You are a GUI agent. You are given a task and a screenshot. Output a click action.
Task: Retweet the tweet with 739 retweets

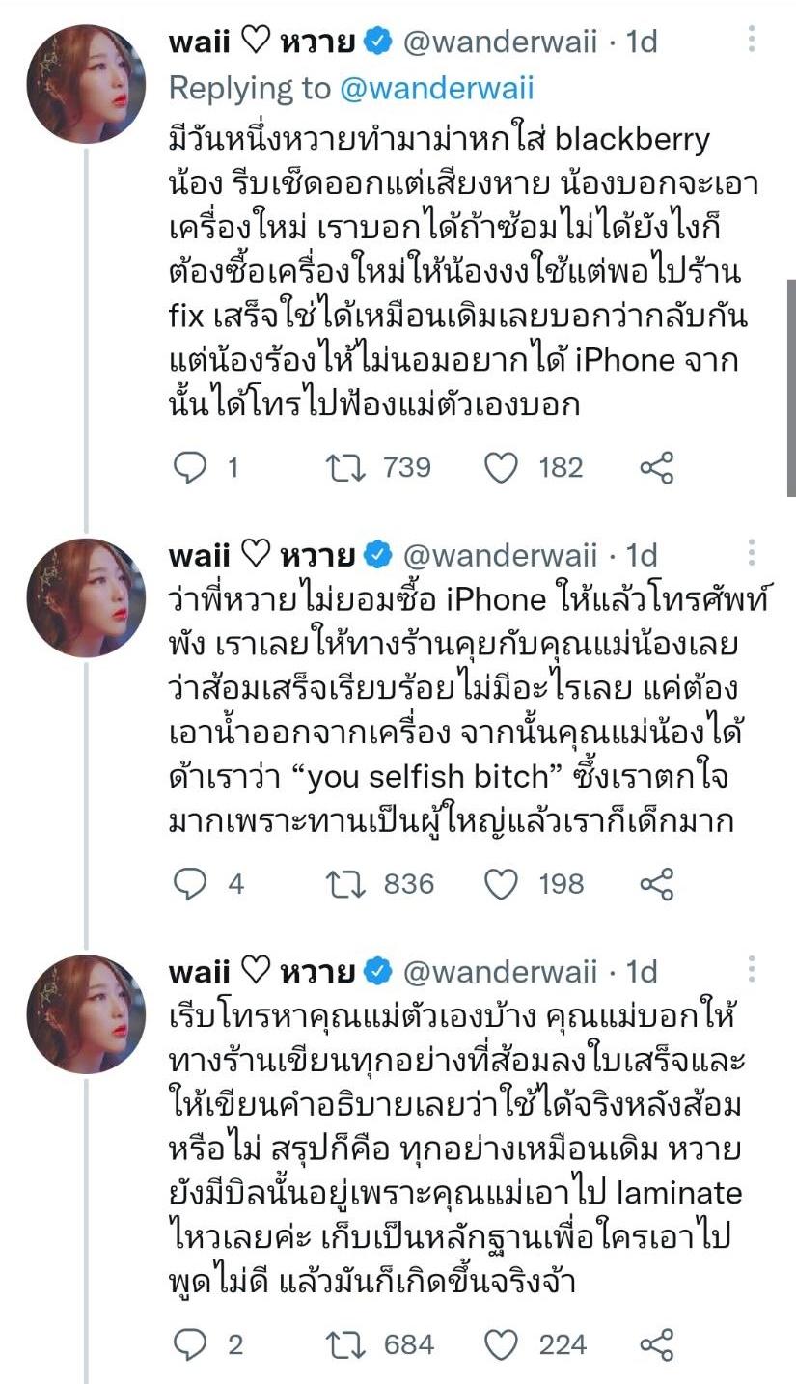(343, 468)
